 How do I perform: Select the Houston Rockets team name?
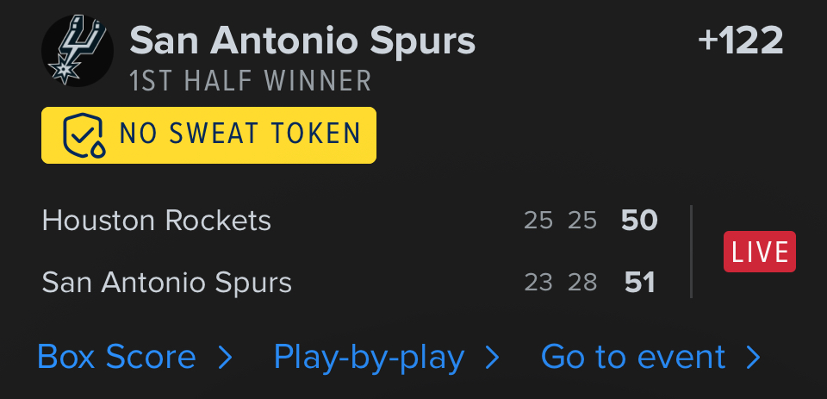click(157, 221)
